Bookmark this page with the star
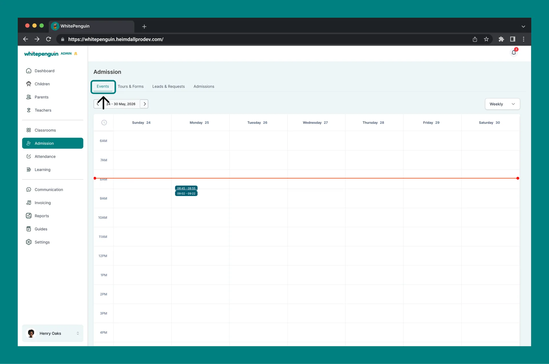549x364 pixels. point(486,39)
